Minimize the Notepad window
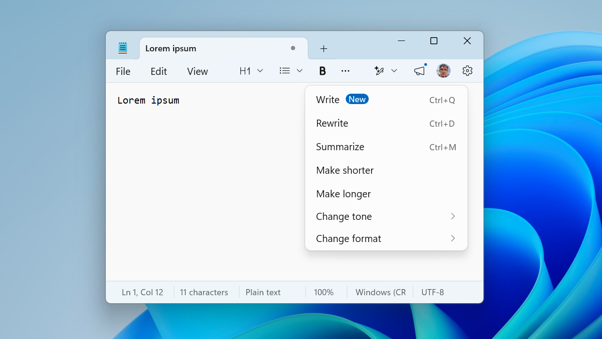This screenshot has height=339, width=602. click(401, 41)
